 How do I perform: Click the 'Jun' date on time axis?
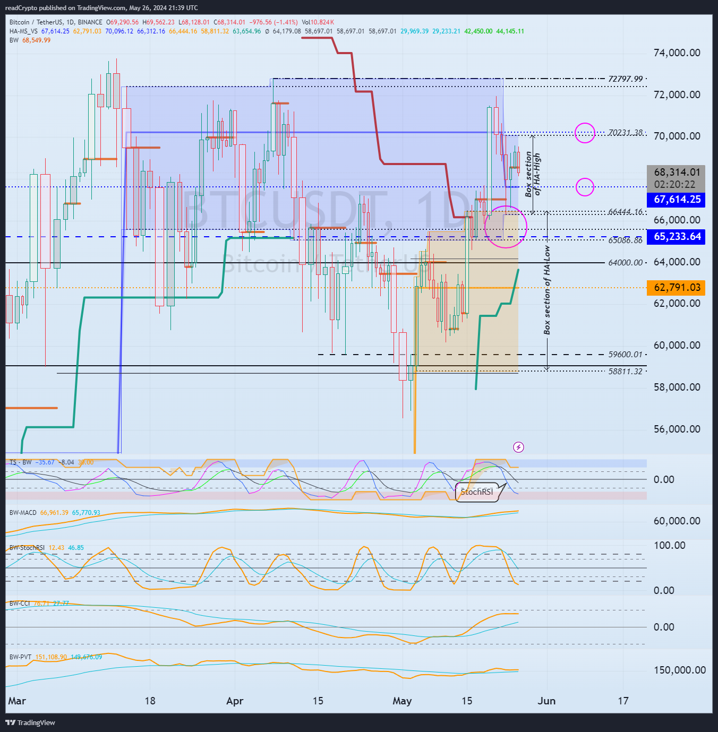tap(546, 701)
